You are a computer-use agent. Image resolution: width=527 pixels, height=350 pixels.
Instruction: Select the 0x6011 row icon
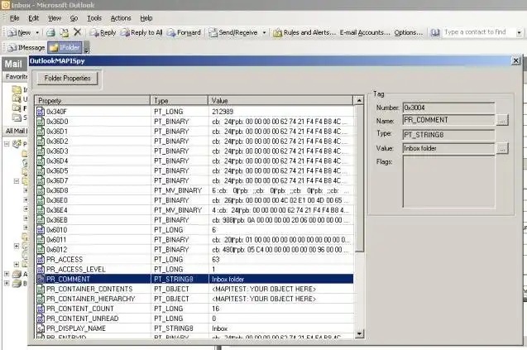pos(41,240)
